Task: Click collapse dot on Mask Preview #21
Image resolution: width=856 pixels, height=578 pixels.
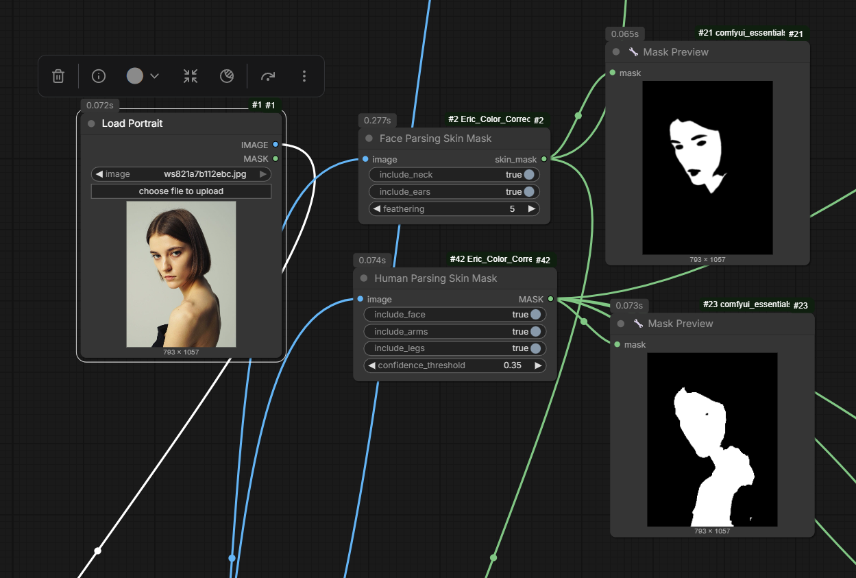Action: point(615,52)
